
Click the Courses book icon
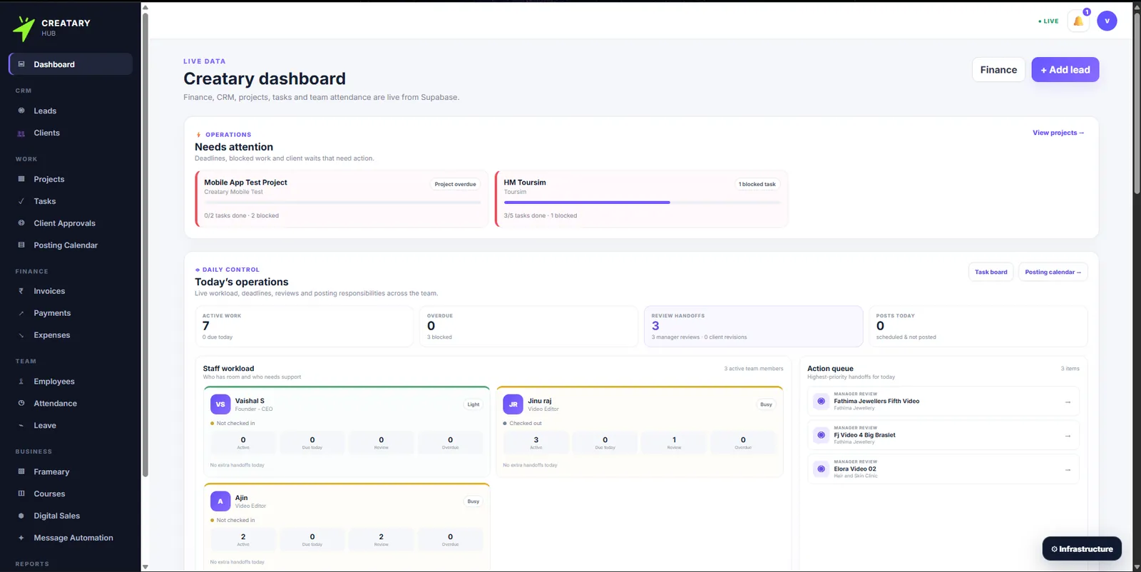(21, 494)
